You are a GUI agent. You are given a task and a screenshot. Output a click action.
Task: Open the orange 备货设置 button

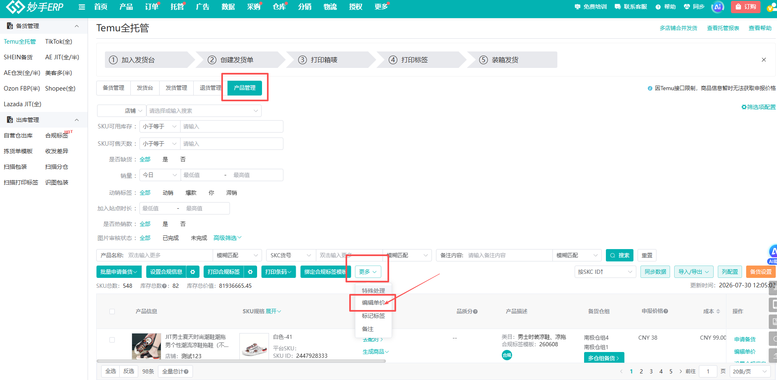pos(761,272)
